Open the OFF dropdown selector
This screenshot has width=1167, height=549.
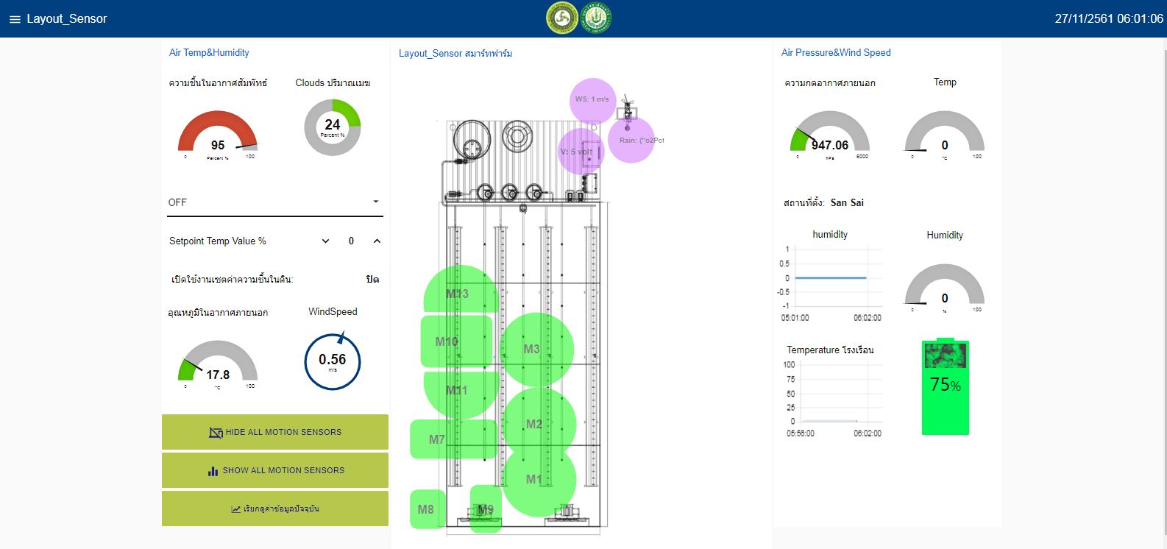tap(275, 202)
